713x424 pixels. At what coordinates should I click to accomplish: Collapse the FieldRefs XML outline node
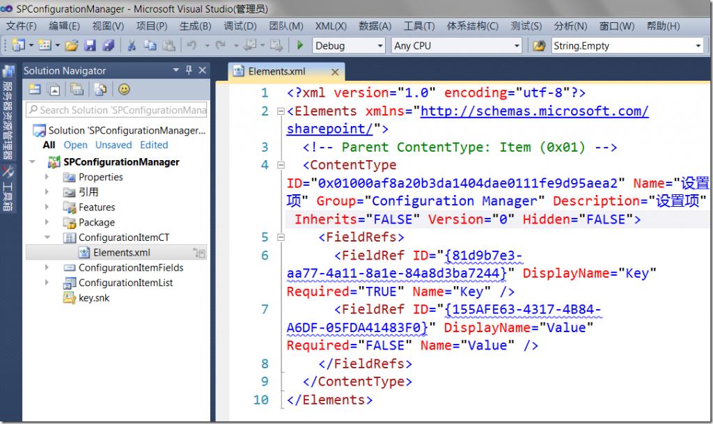tap(281, 237)
